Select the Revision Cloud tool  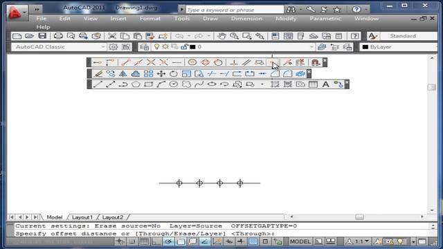pos(186,84)
